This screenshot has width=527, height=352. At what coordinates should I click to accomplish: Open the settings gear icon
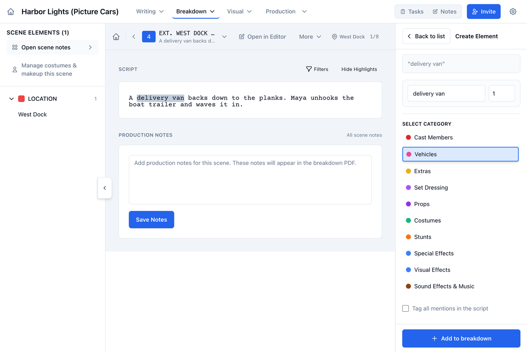[x=513, y=12]
